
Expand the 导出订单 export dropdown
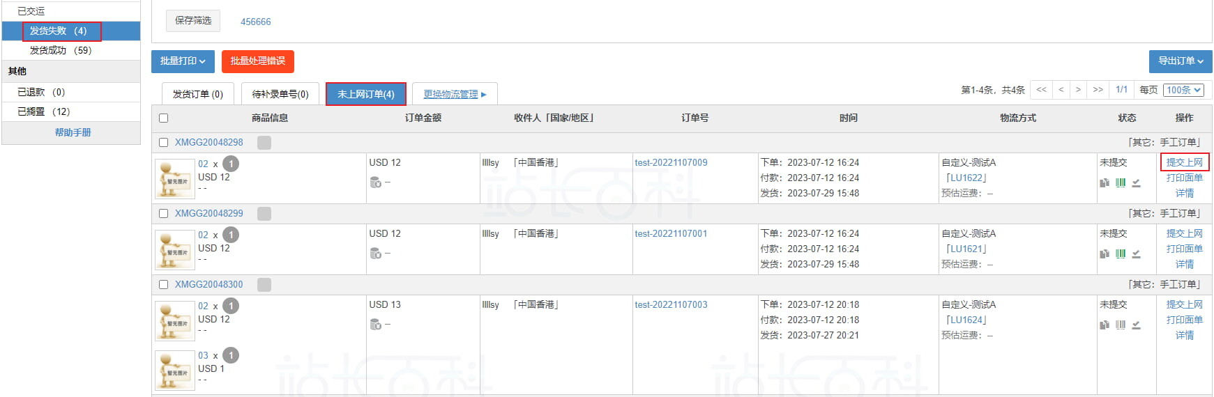(1180, 61)
